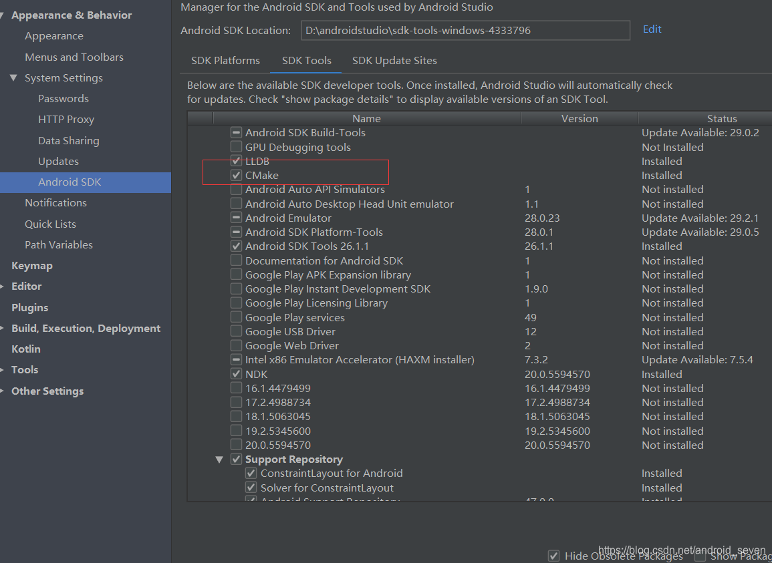Image resolution: width=772 pixels, height=563 pixels.
Task: Open Menus and Toolbars settings
Action: click(74, 57)
